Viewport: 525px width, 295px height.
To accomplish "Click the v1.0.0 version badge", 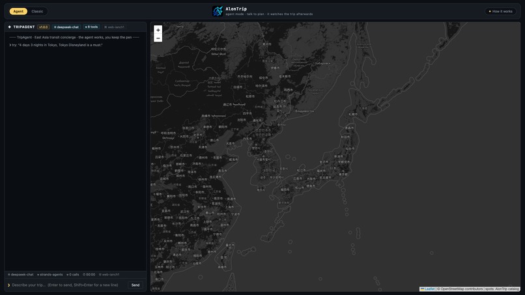I will 44,27.
